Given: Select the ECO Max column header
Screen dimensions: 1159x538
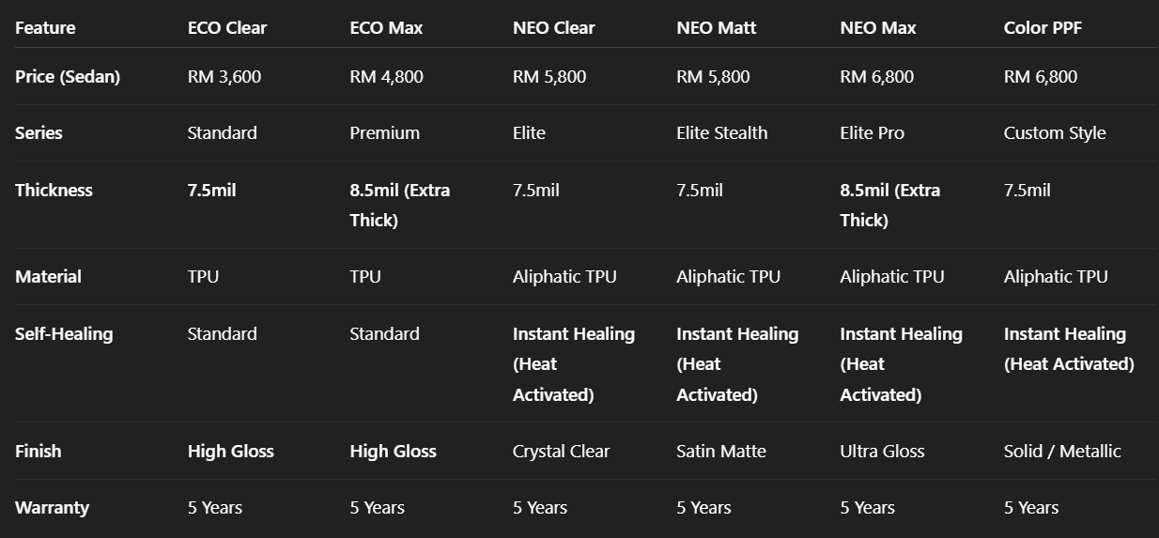Looking at the screenshot, I should point(386,28).
